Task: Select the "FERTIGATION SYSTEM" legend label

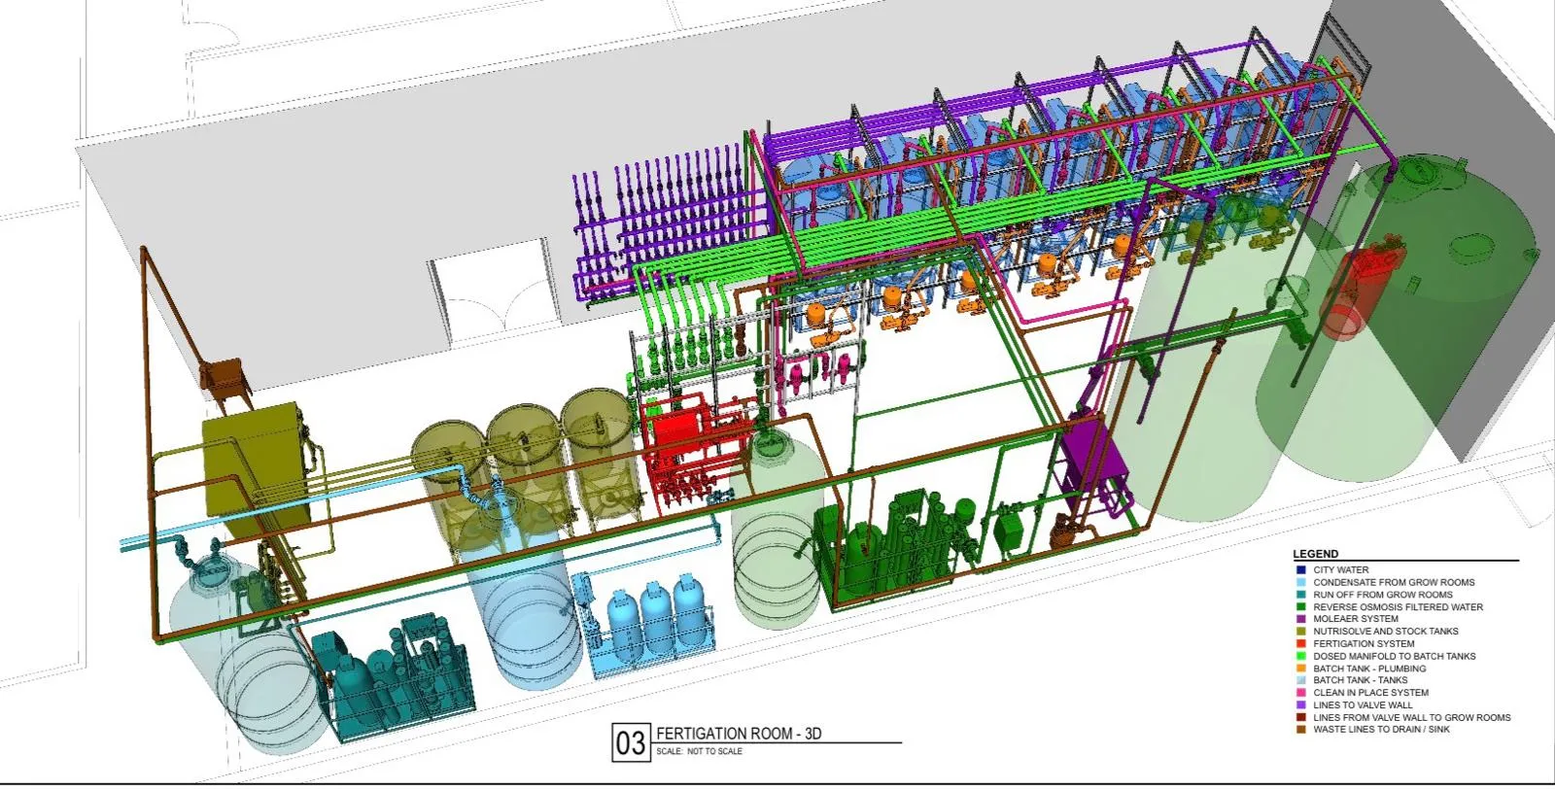Action: pyautogui.click(x=1364, y=643)
